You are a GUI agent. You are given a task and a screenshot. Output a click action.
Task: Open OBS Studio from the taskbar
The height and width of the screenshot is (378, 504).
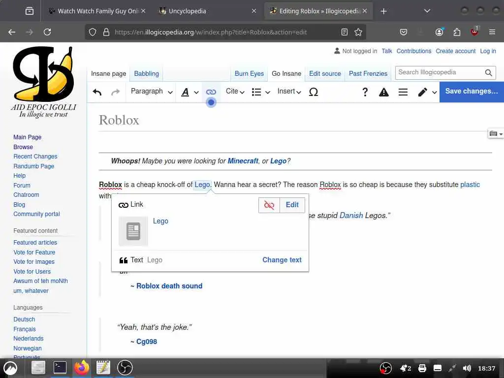tap(125, 367)
